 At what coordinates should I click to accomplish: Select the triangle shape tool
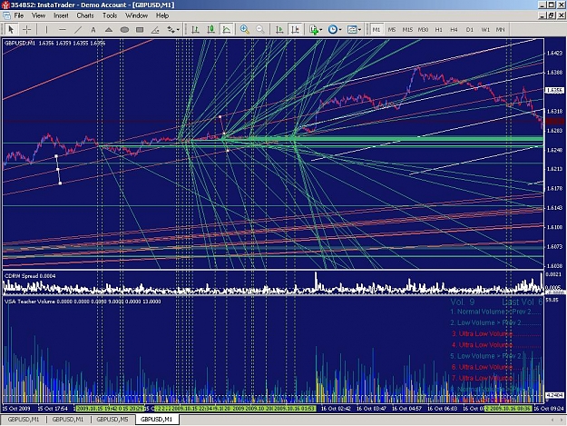(x=109, y=30)
